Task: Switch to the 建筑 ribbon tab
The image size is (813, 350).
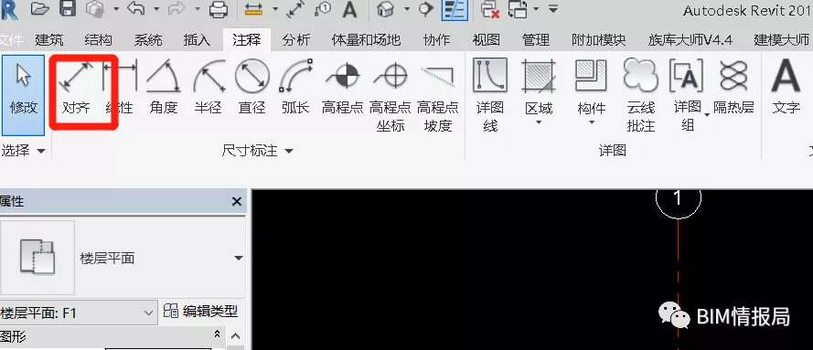Action: 49,40
